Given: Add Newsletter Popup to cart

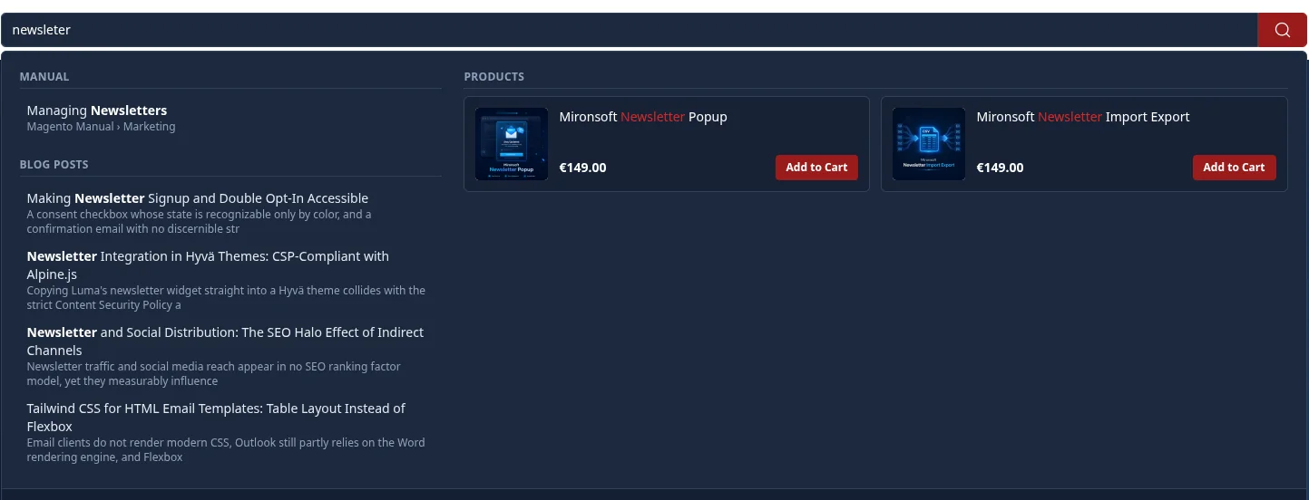Looking at the screenshot, I should (x=816, y=168).
